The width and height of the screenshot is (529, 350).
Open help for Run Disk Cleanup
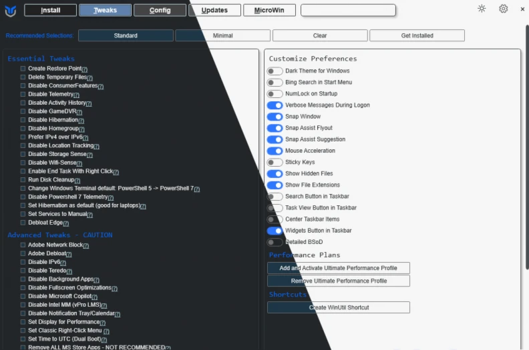coord(77,181)
